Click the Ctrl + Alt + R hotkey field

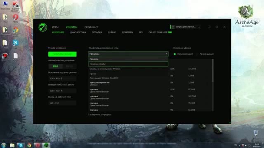coord(62,91)
